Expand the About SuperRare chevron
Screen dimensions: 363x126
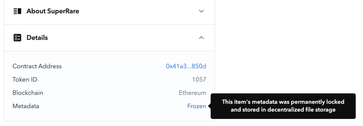201,11
